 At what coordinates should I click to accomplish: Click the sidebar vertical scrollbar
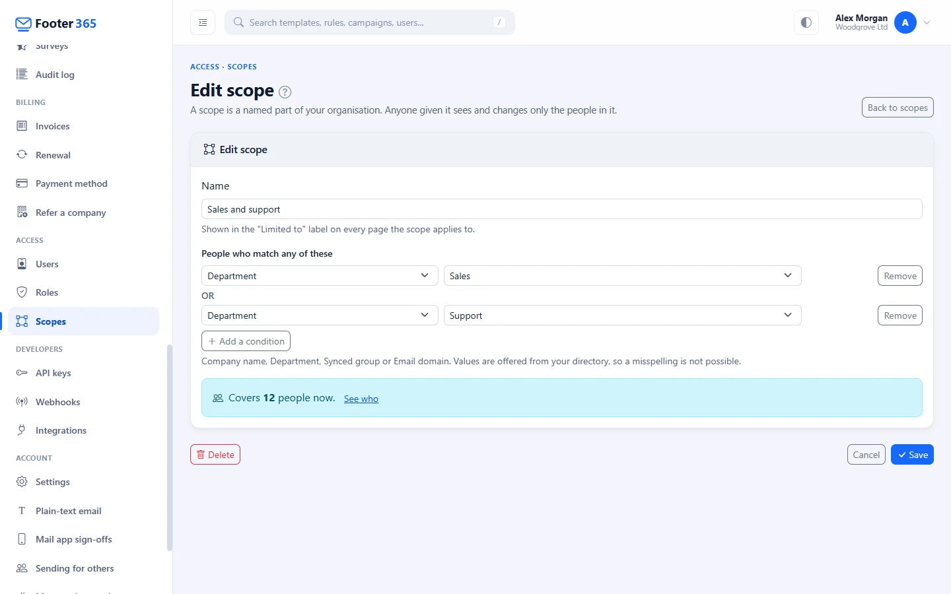point(170,447)
